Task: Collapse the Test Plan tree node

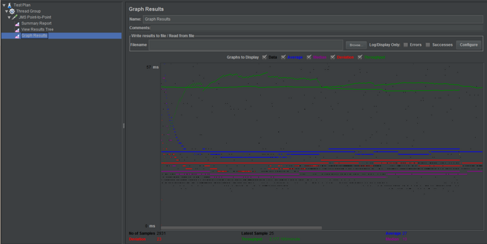Action: tap(4, 5)
